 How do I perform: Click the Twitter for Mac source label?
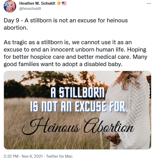pos(59,156)
